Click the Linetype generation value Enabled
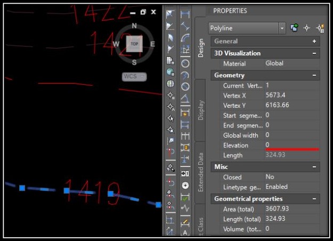This screenshot has width=333, height=241. coord(292,187)
